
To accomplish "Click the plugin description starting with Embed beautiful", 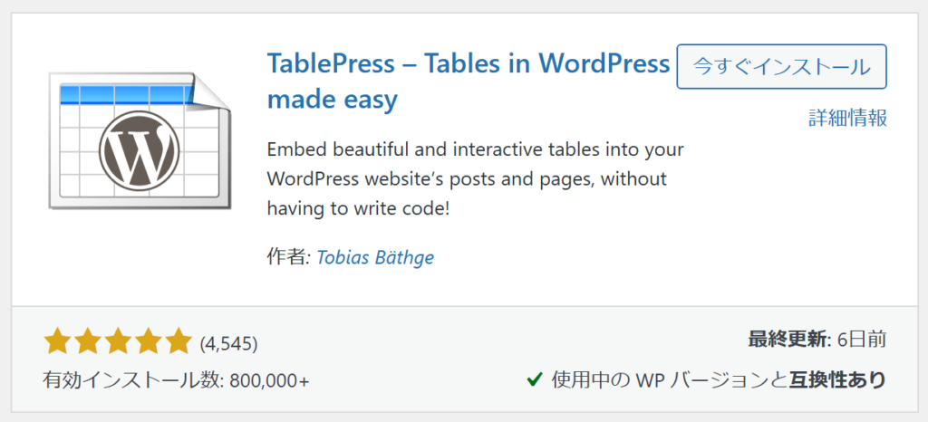I will coord(475,179).
